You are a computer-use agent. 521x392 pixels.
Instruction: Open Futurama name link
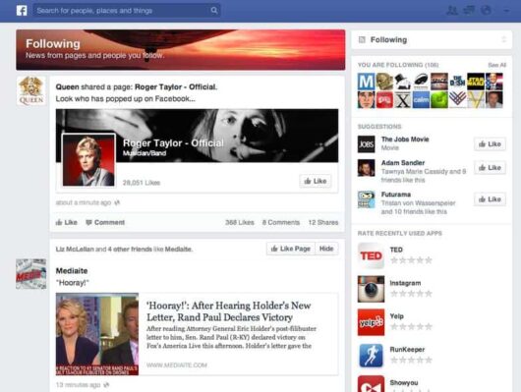point(396,195)
